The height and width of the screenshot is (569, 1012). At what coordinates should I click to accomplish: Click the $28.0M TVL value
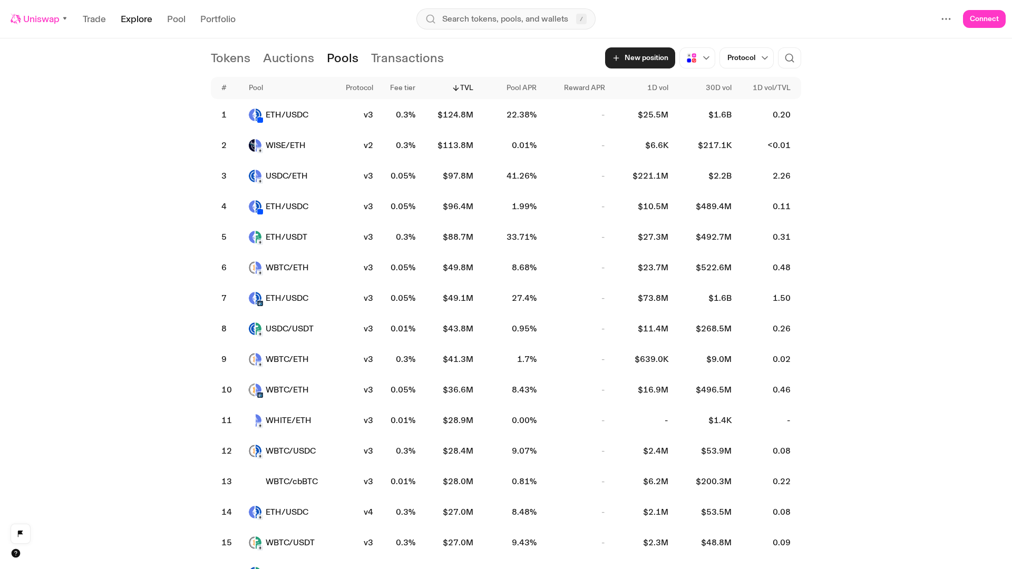click(458, 482)
